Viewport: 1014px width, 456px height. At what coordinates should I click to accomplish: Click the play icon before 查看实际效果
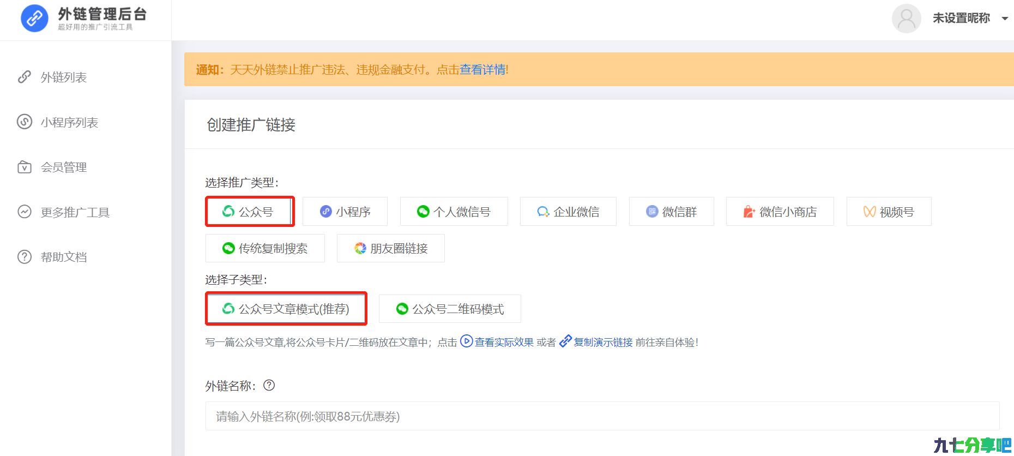[x=467, y=341]
